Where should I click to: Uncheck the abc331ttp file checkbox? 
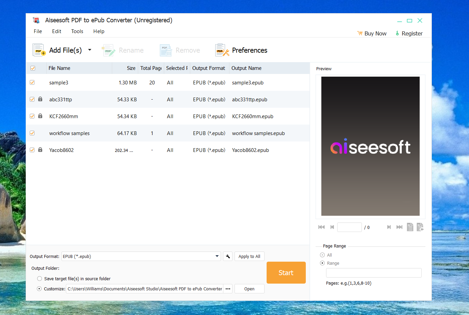(x=32, y=99)
